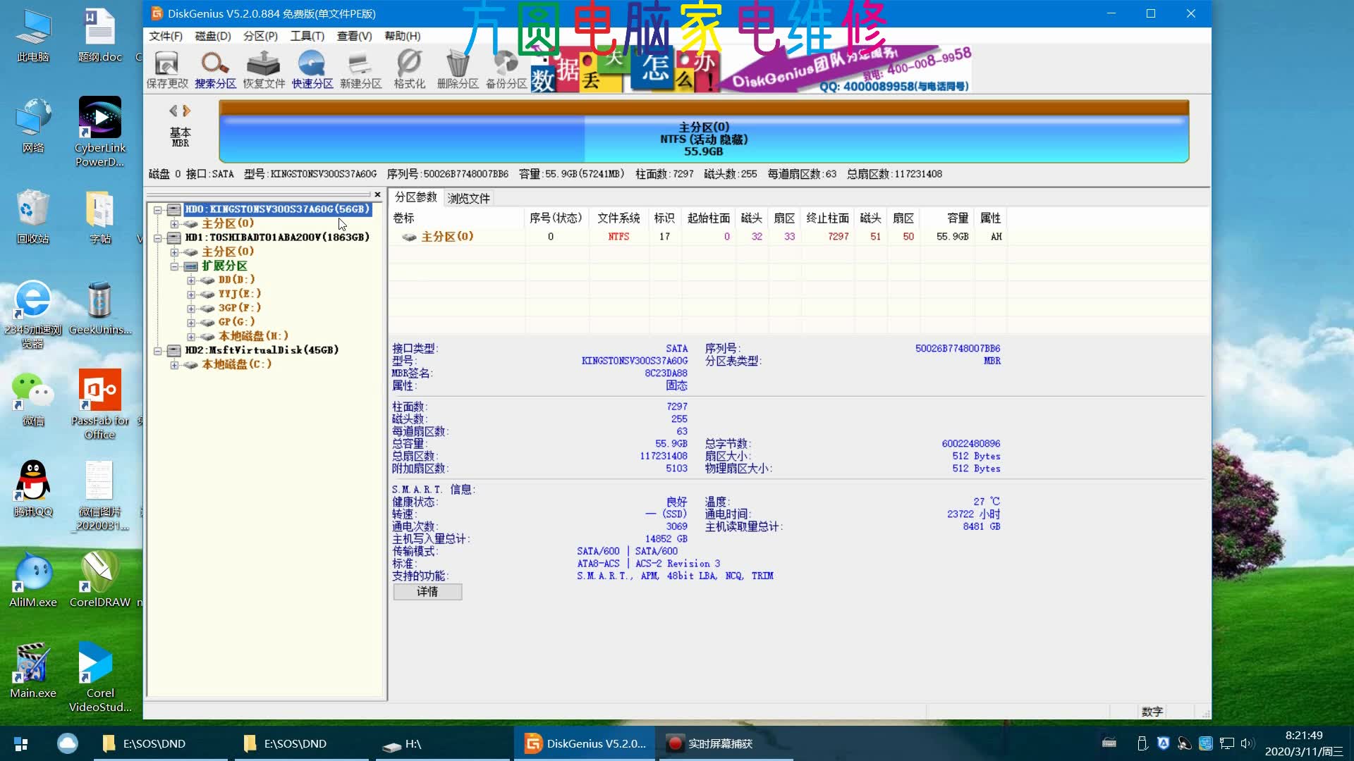This screenshot has height=761, width=1354.
Task: Select DD(D:) in the disk tree
Action: pyautogui.click(x=236, y=280)
